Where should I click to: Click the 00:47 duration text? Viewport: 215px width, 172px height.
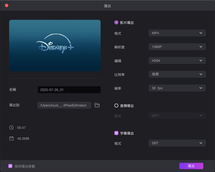click(21, 128)
